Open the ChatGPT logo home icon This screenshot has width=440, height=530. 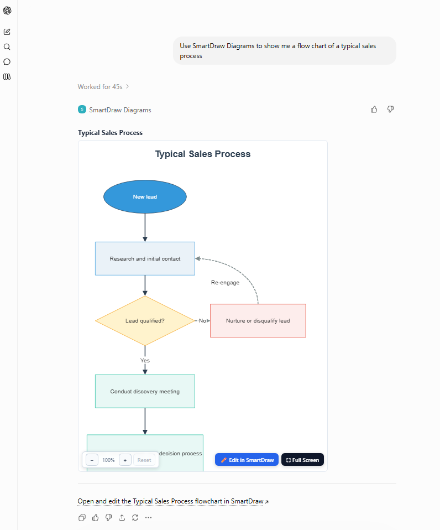point(7,11)
